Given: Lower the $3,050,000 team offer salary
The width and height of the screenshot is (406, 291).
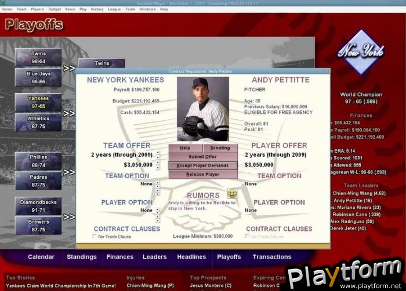Looking at the screenshot, I should pos(158,167).
